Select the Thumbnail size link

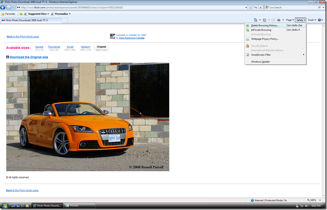pos(54,47)
